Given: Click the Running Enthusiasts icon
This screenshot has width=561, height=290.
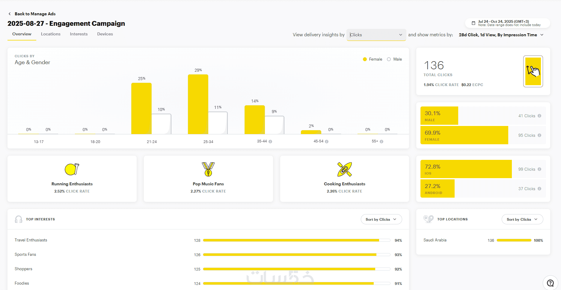Looking at the screenshot, I should point(72,169).
